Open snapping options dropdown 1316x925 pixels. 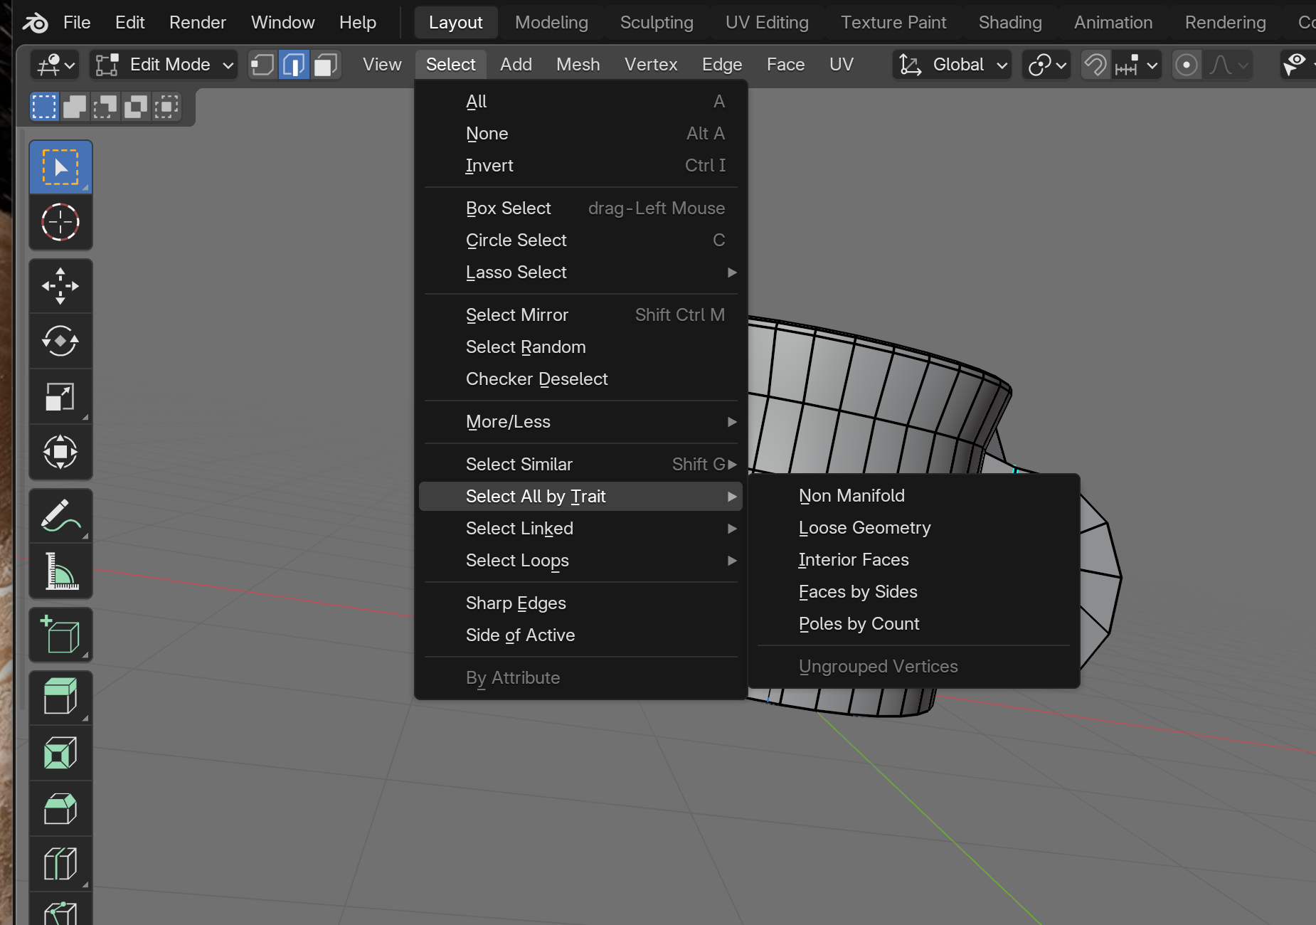click(x=1137, y=65)
